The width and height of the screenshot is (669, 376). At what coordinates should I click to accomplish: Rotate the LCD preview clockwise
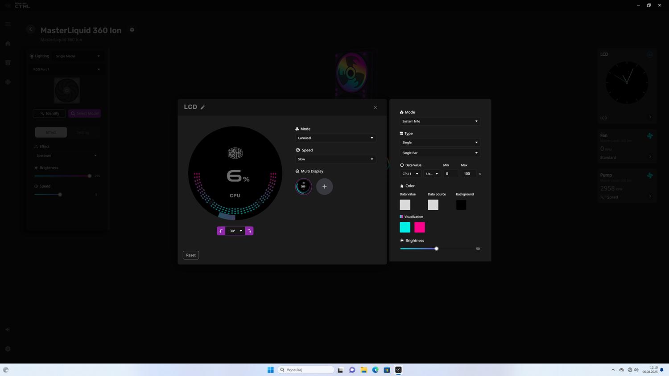click(x=249, y=231)
